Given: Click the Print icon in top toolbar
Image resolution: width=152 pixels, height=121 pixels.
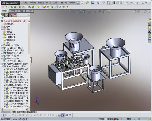Looking at the screenshot, I should point(98,3).
